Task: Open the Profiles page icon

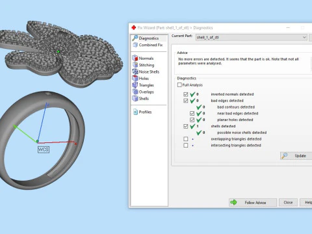Action: [x=135, y=112]
